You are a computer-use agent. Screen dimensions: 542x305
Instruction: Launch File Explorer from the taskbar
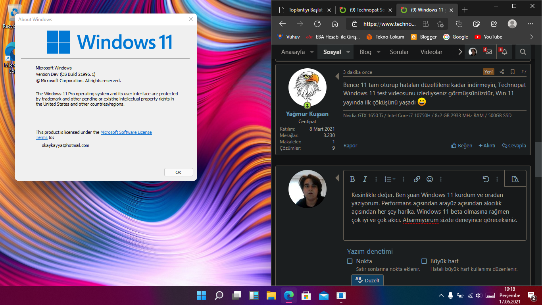[x=271, y=295]
